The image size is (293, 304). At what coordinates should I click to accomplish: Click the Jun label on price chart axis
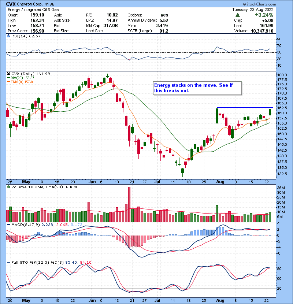[92, 182]
